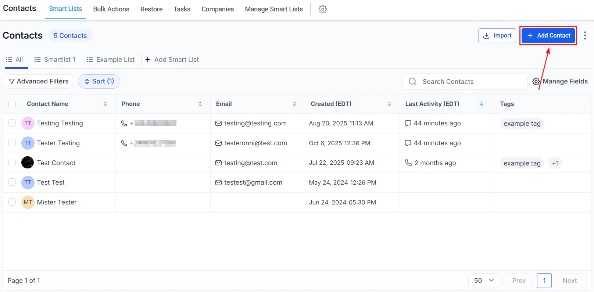This screenshot has width=594, height=292.
Task: Click the Last Activity descending sort arrow
Action: tap(482, 104)
